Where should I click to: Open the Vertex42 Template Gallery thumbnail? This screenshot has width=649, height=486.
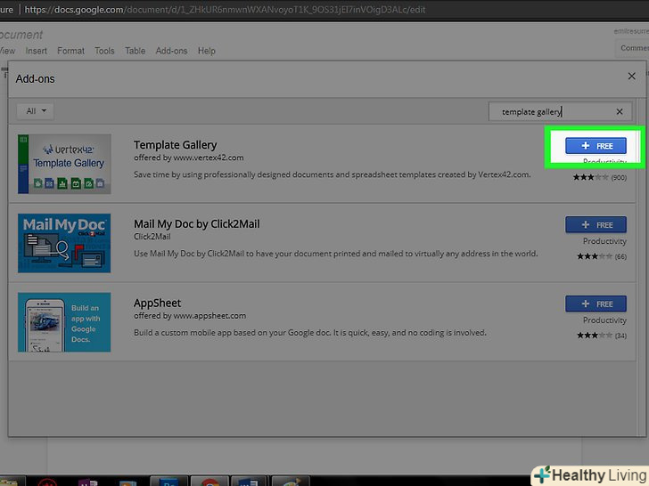point(64,164)
